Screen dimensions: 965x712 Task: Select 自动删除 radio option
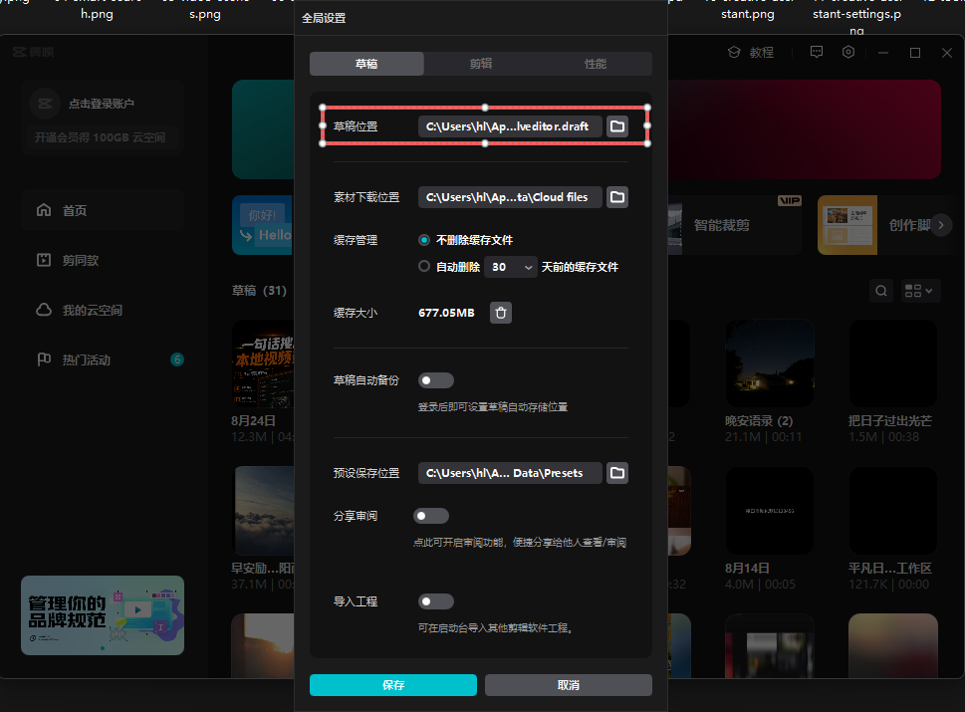pyautogui.click(x=424, y=267)
